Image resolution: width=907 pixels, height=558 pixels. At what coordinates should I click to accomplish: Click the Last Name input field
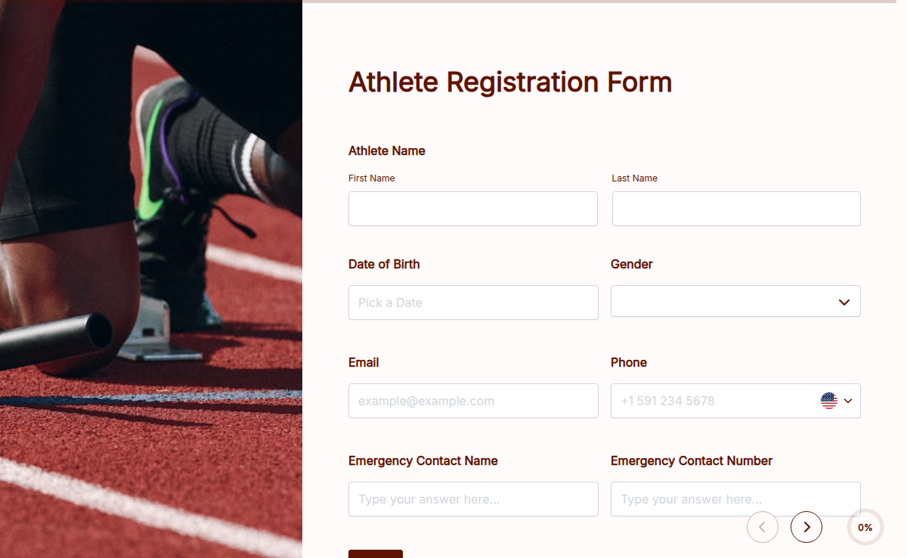point(735,209)
